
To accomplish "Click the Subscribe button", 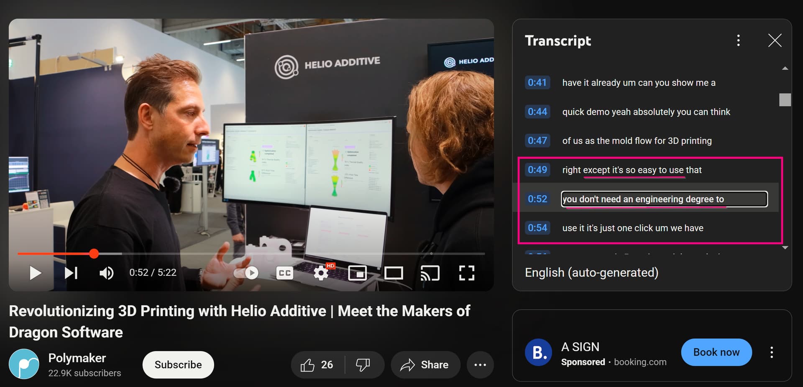I will [178, 365].
